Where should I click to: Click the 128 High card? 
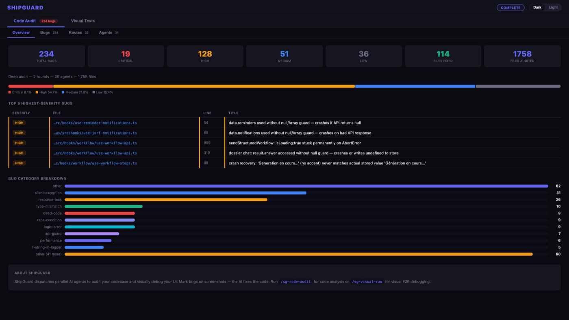[205, 56]
